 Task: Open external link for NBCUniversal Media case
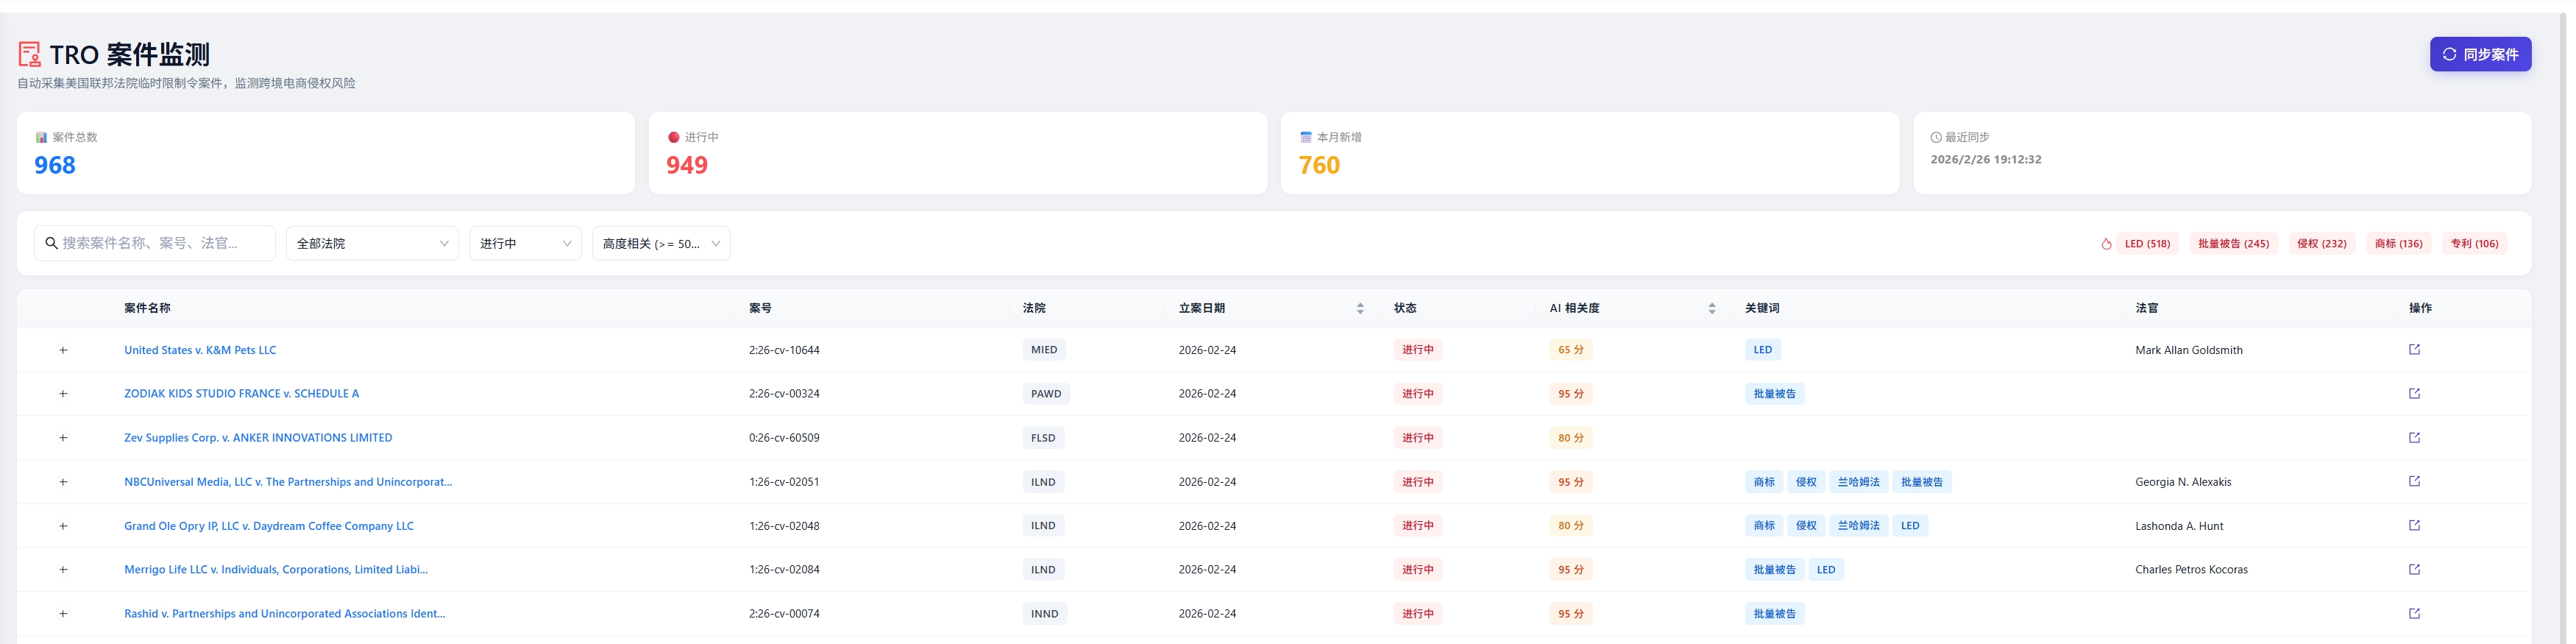coord(2413,482)
